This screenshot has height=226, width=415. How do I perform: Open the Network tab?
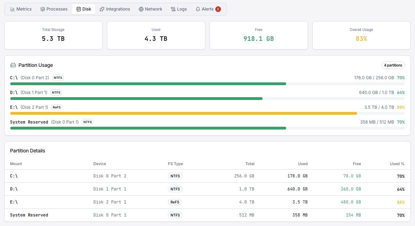150,9
